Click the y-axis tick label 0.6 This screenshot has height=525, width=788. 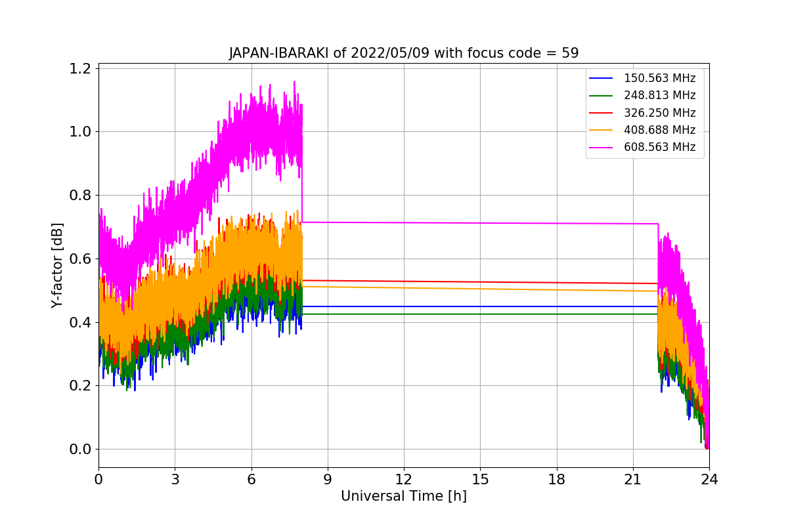80,259
